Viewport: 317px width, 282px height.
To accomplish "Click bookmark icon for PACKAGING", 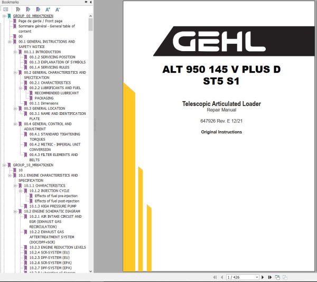I will 31,98.
